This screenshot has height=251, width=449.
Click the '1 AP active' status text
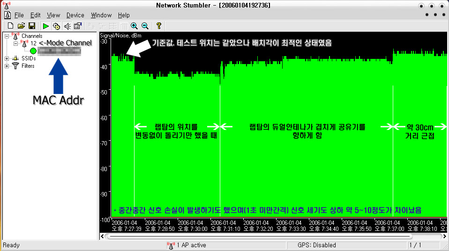click(191, 245)
